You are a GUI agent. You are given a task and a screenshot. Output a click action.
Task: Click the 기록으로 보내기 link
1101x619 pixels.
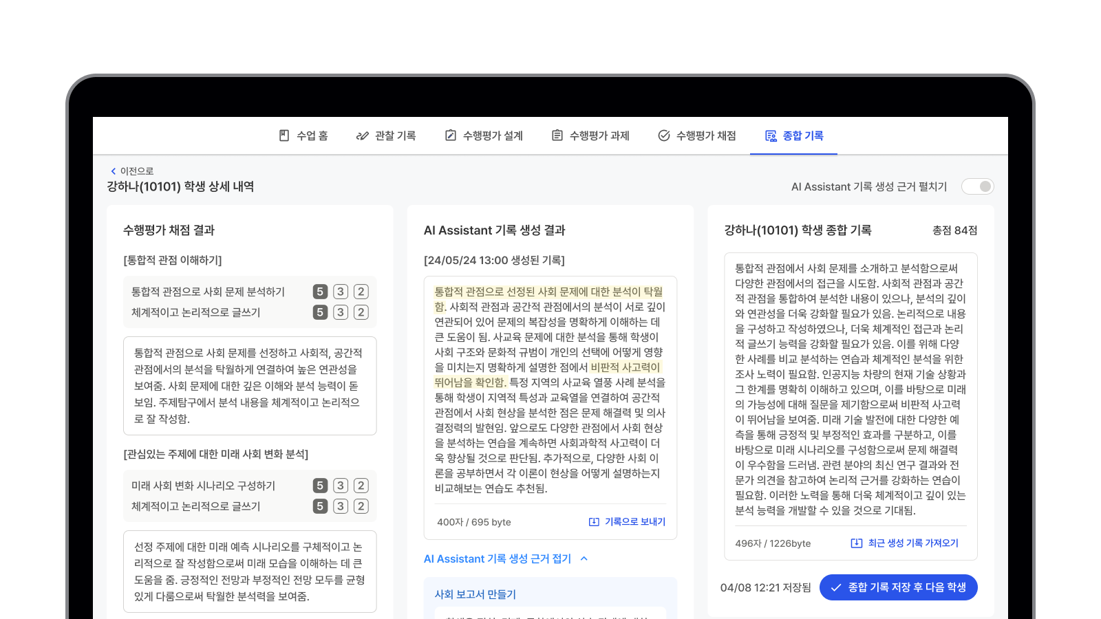click(634, 522)
